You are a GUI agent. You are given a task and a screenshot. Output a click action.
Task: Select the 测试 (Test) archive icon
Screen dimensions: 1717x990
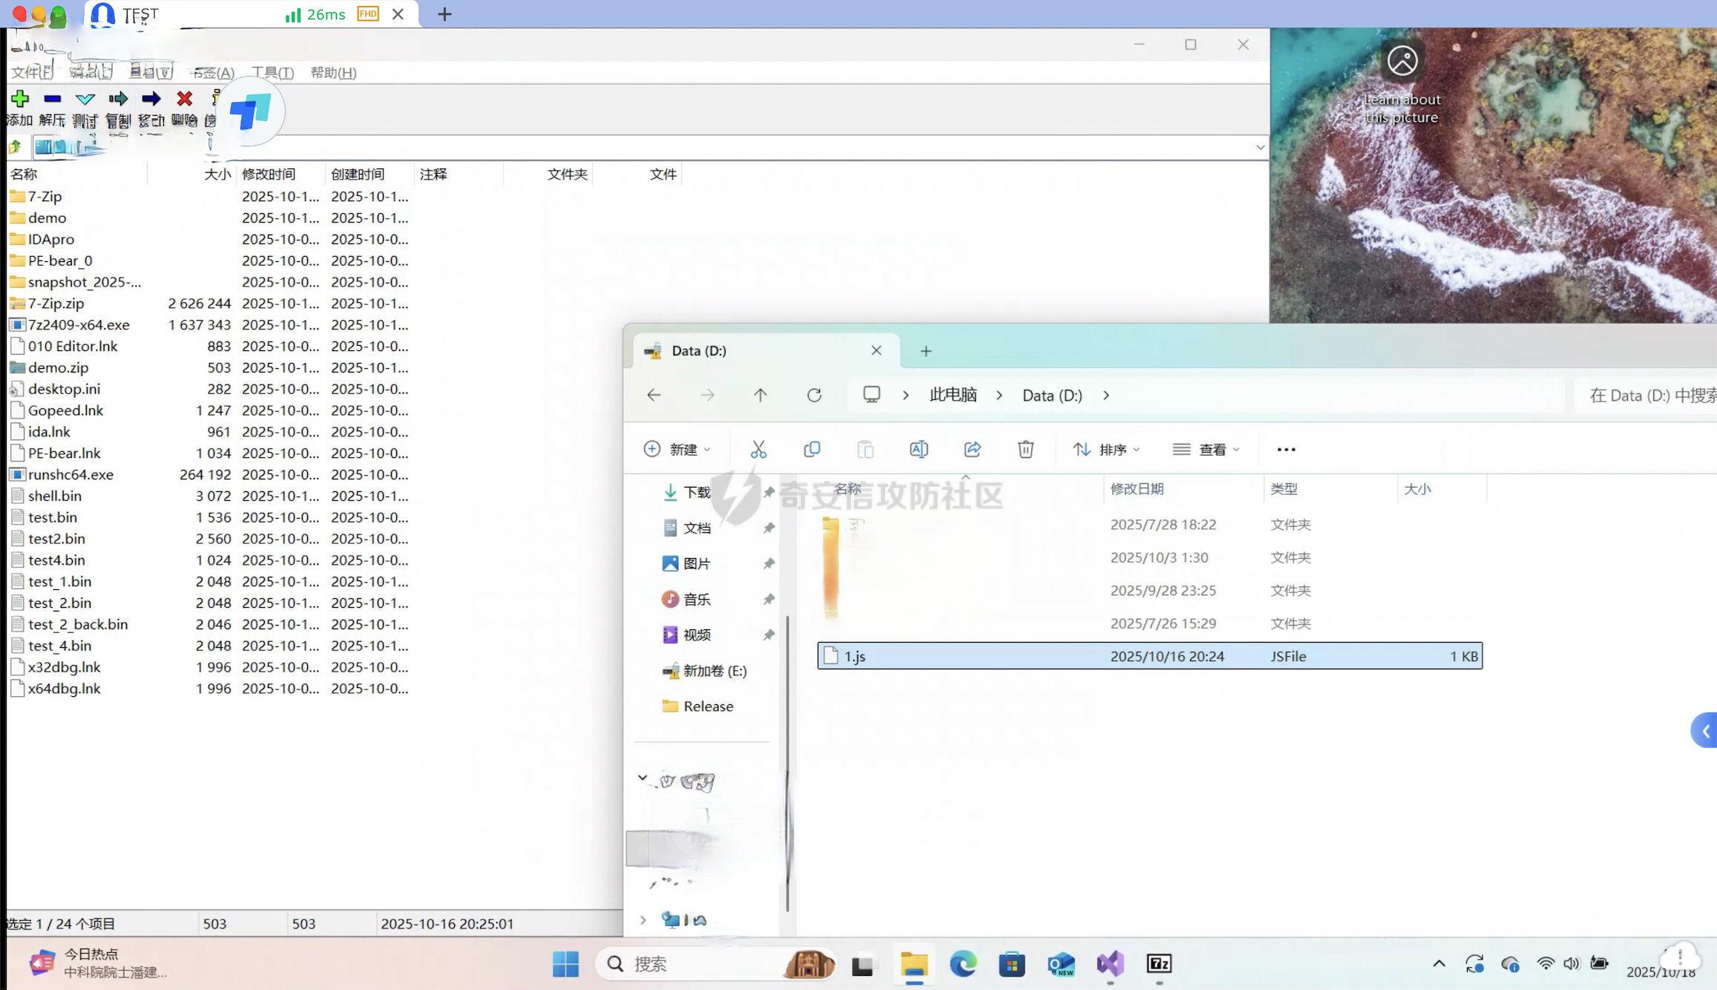[x=85, y=99]
